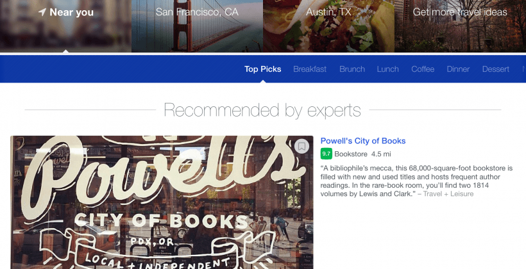This screenshot has height=269, width=526.
Task: Click the location arrow icon beside Near you
Action: (x=42, y=12)
